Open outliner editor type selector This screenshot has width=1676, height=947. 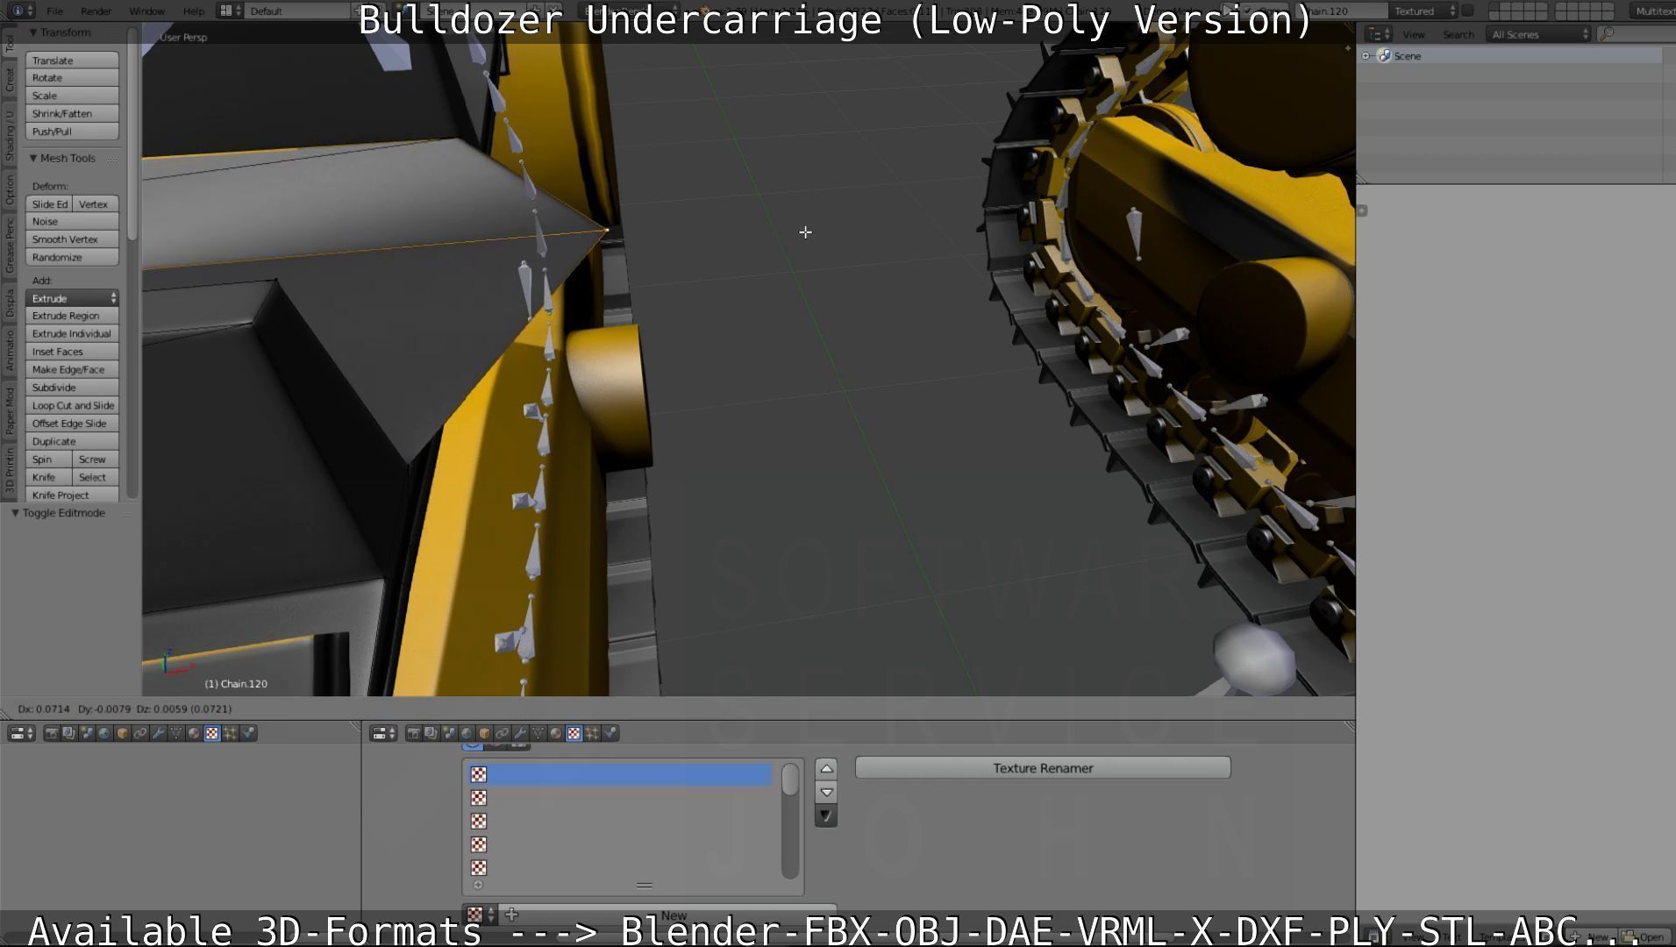click(1380, 34)
